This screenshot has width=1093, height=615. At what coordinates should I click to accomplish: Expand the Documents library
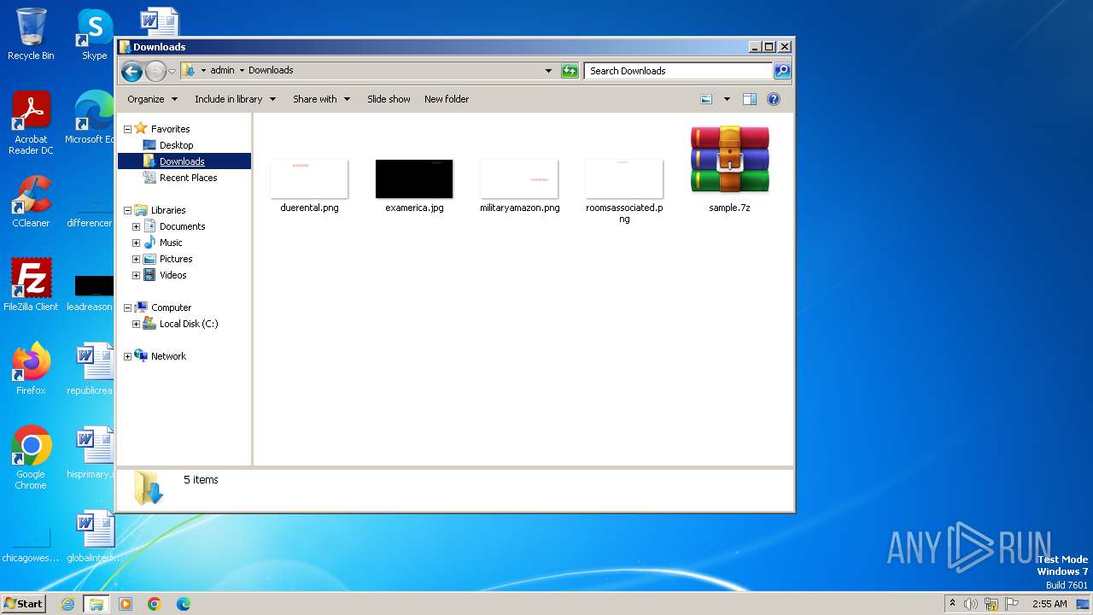tap(136, 226)
